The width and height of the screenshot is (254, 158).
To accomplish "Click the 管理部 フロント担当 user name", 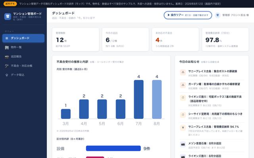I will (235, 15).
